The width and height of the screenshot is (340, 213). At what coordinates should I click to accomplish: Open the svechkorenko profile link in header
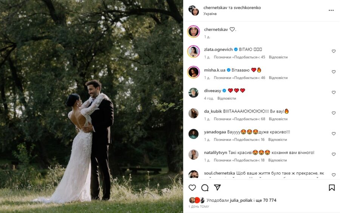click(247, 8)
